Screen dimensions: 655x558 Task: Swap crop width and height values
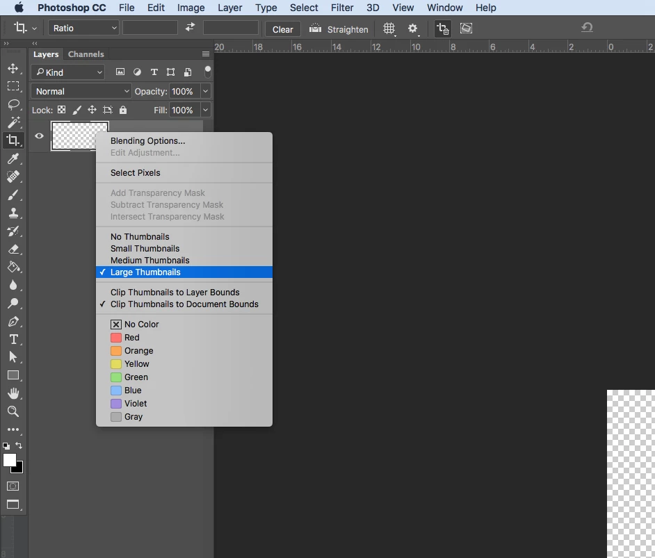pos(190,28)
